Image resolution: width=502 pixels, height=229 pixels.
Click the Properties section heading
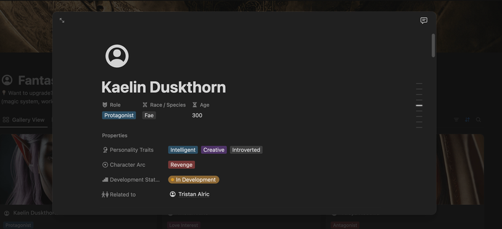[x=115, y=135]
